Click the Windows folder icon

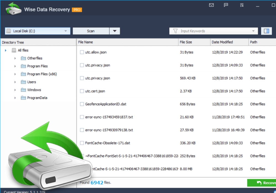tap(23, 90)
